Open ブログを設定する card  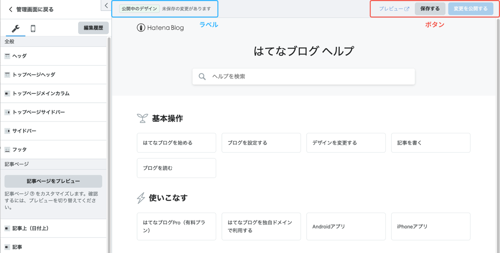[261, 143]
